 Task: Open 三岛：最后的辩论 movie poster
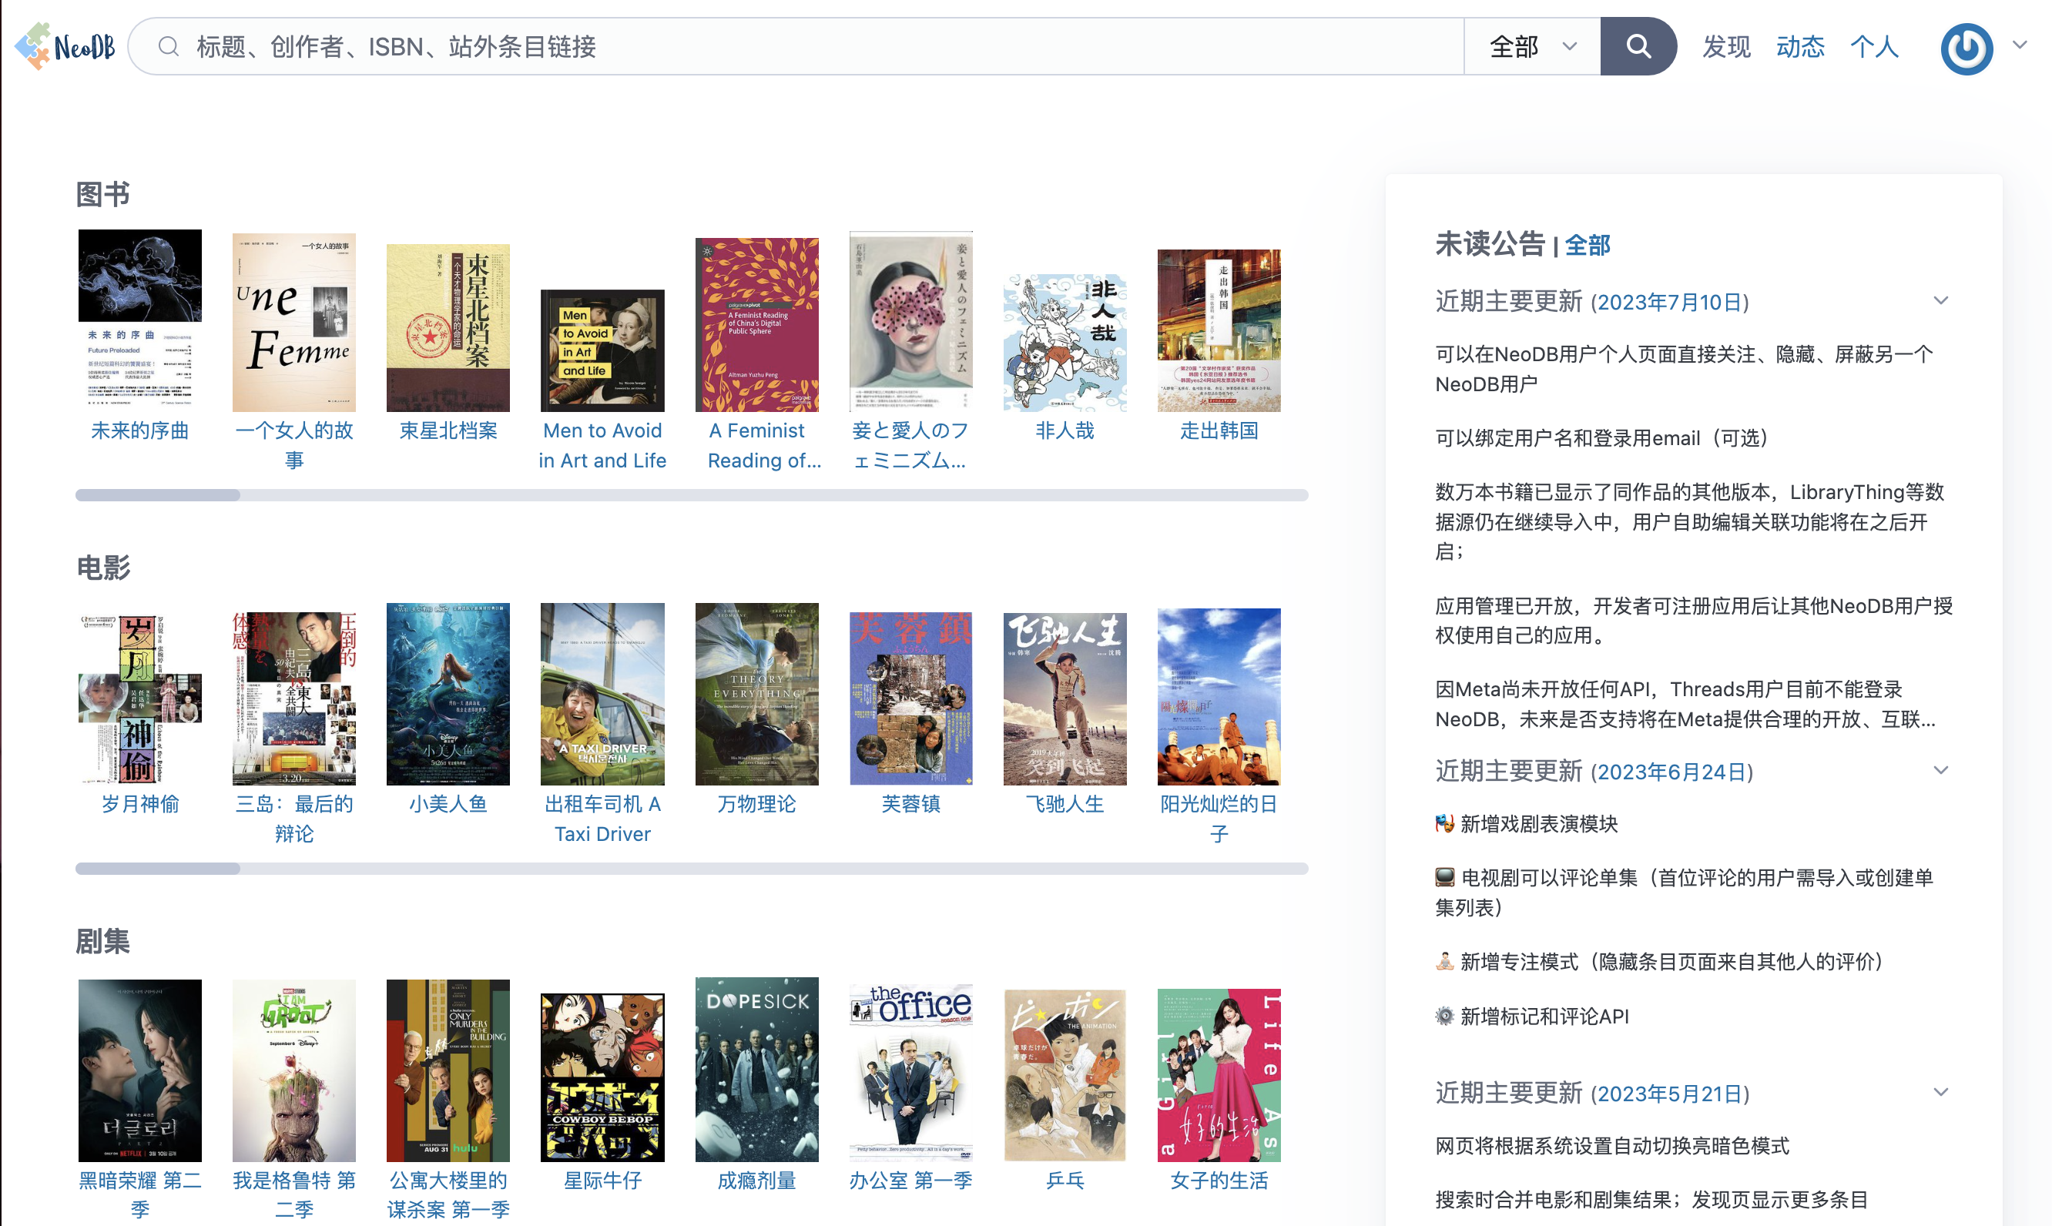click(x=294, y=698)
